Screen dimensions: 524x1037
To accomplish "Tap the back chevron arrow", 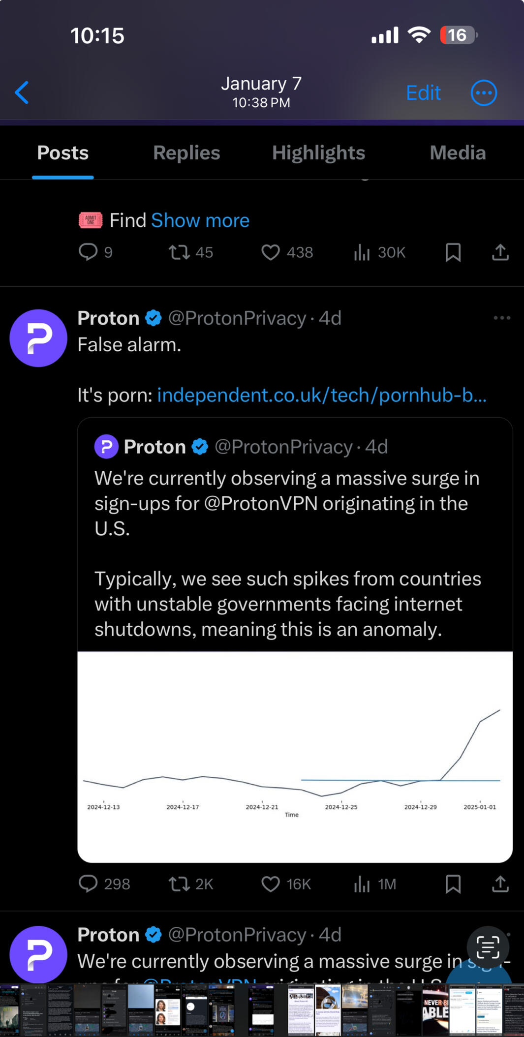I will point(22,92).
